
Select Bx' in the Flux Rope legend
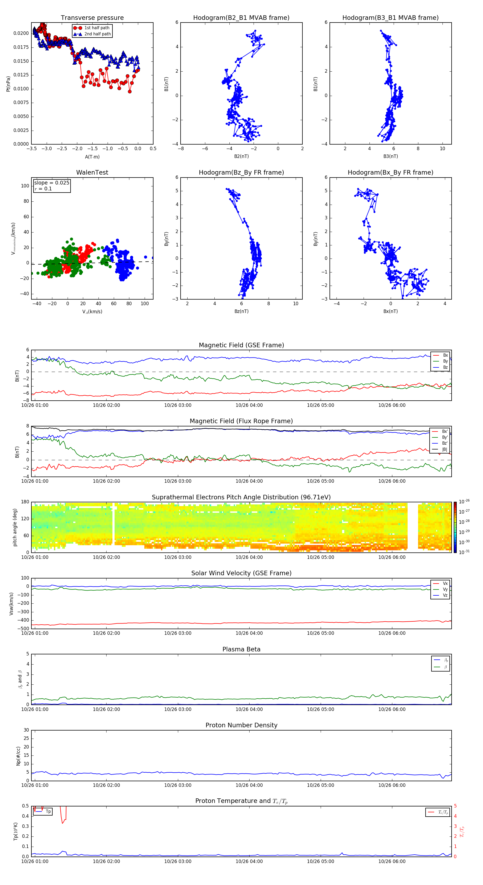(440, 432)
